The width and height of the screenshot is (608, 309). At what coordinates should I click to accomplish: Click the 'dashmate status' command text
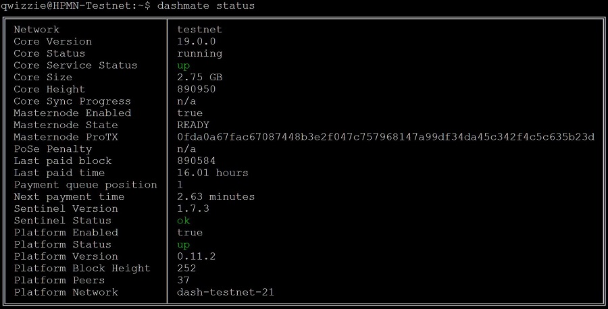pos(206,6)
